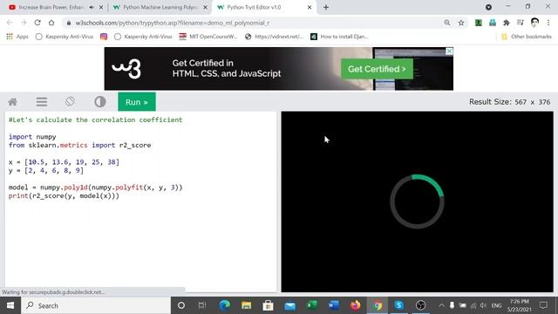Open Excel from taskbar
Image resolution: width=558 pixels, height=314 pixels.
point(312,305)
